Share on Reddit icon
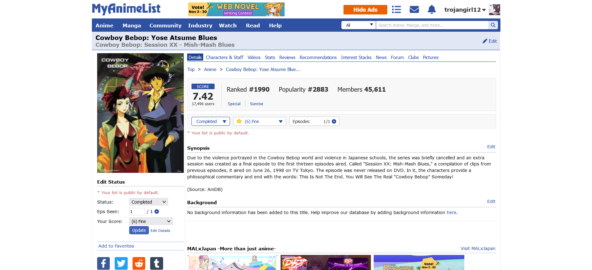Viewport: 592px width, 270px height. (x=139, y=263)
